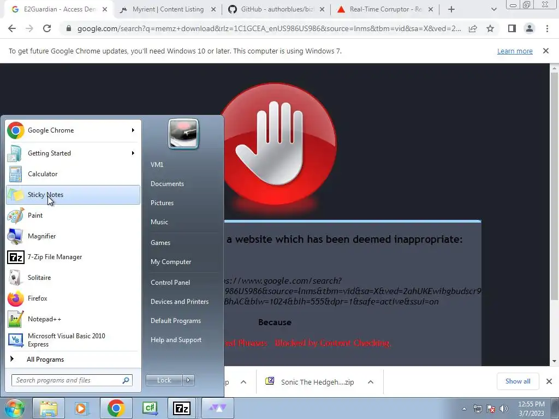The image size is (559, 419).
Task: Open Paint from the Start menu
Action: click(x=73, y=215)
